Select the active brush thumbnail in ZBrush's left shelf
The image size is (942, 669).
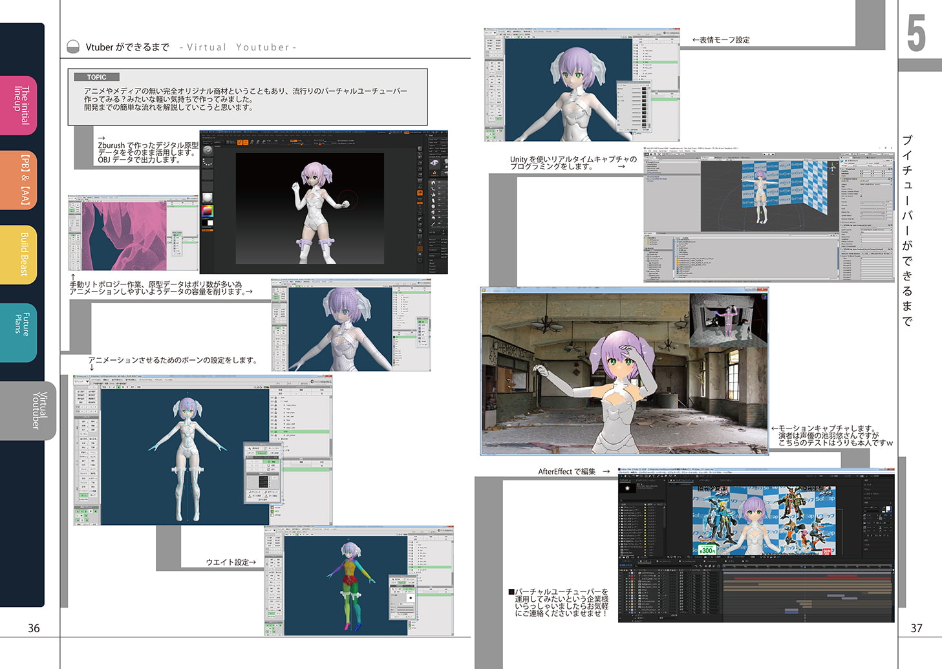[208, 151]
